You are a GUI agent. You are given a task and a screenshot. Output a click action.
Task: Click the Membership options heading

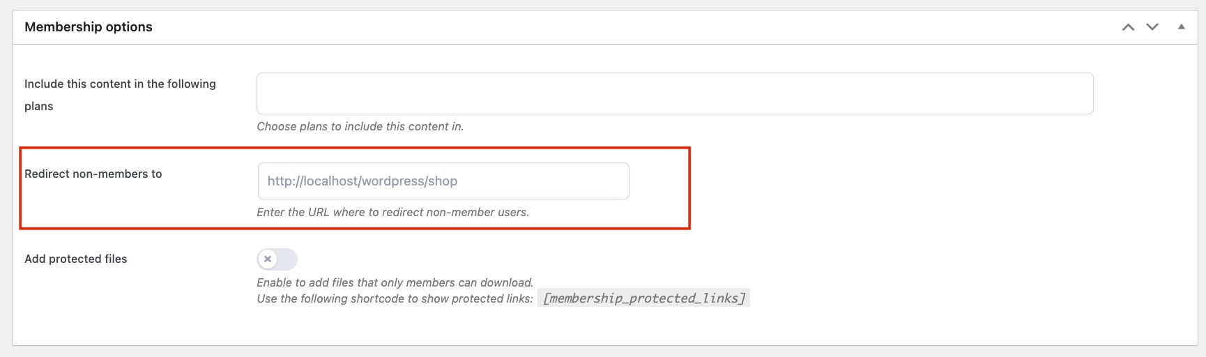tap(89, 26)
